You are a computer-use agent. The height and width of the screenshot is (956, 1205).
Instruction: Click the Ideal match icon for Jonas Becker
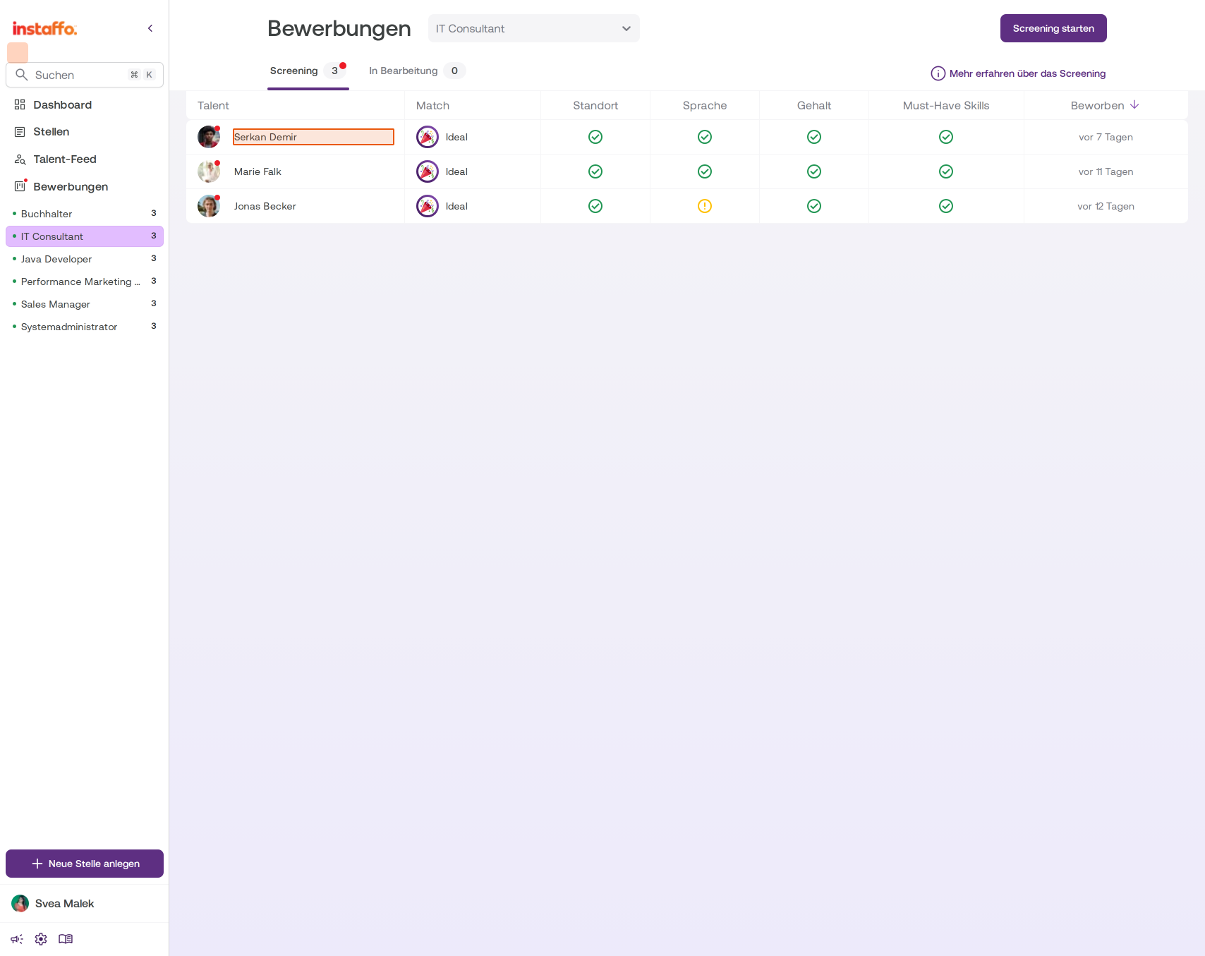point(428,206)
